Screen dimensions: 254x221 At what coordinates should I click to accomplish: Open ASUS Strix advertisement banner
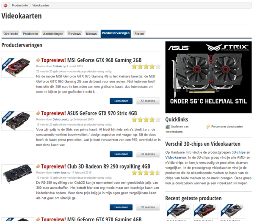[208, 77]
